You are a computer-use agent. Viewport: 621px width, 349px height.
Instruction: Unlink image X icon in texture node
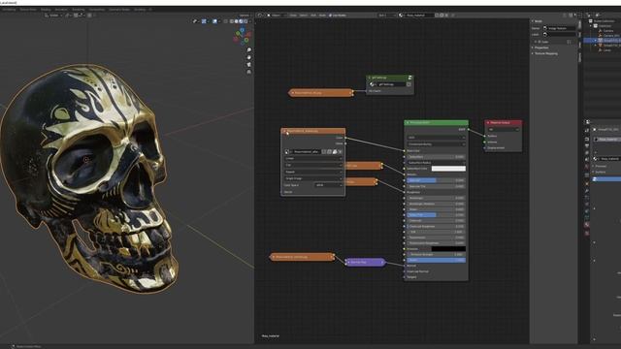coord(340,151)
